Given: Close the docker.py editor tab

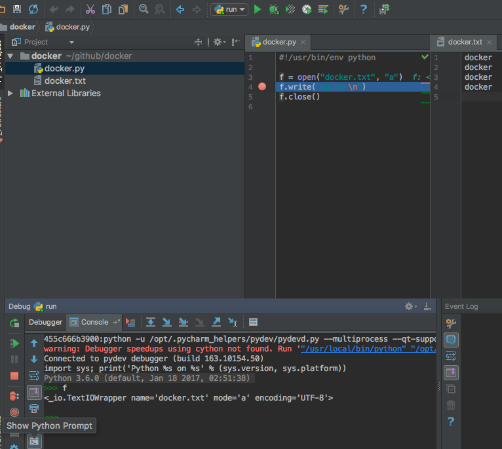Looking at the screenshot, I should [303, 42].
